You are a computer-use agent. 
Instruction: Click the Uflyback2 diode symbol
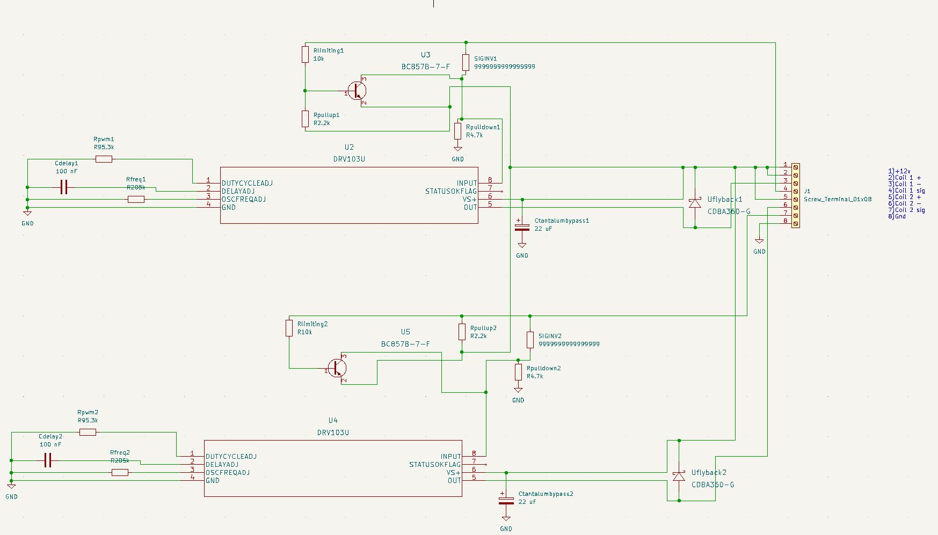pos(679,476)
